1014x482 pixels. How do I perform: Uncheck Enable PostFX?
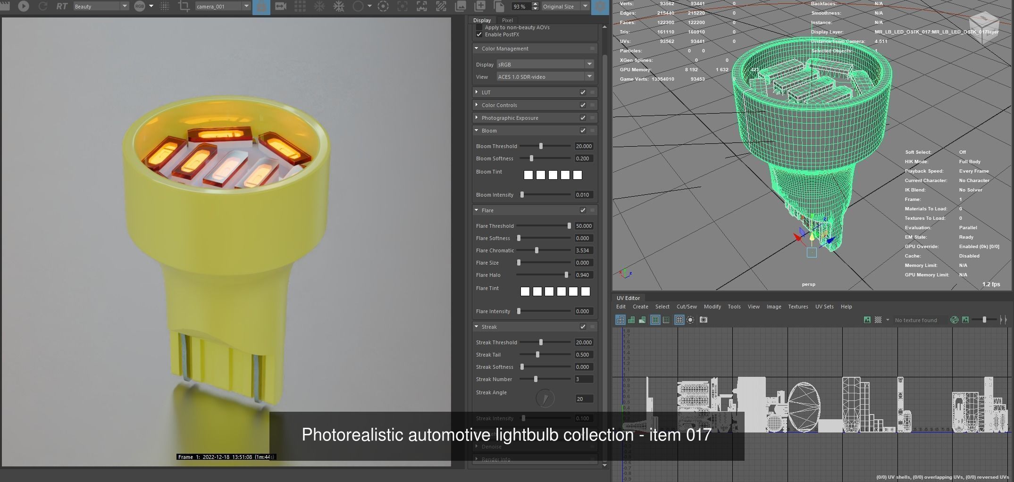tap(479, 34)
